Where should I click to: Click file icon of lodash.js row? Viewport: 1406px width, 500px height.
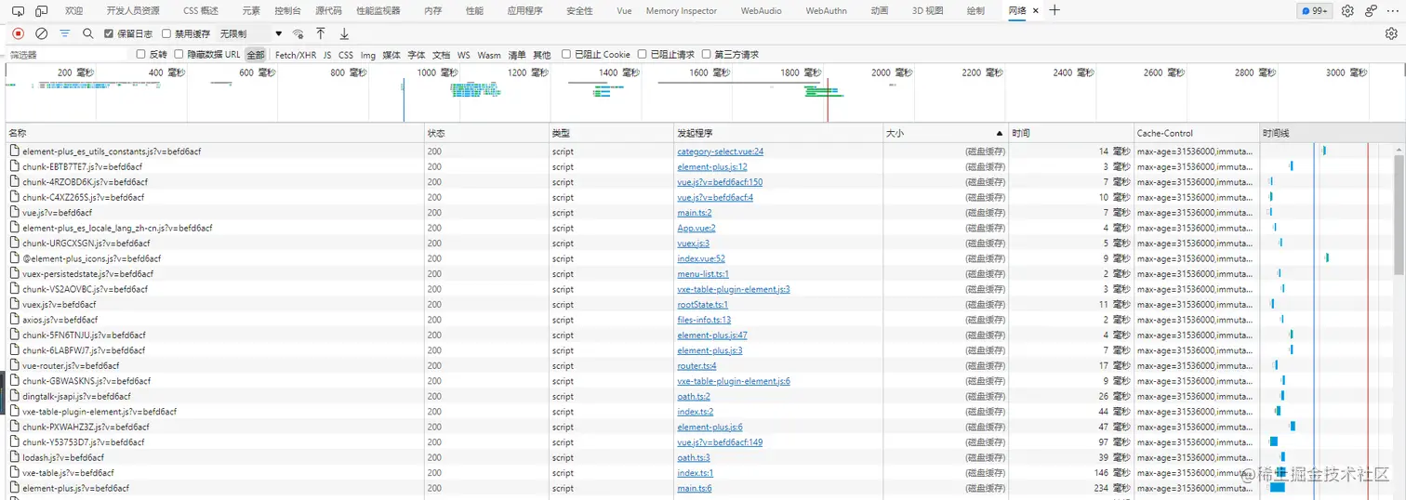[14, 457]
